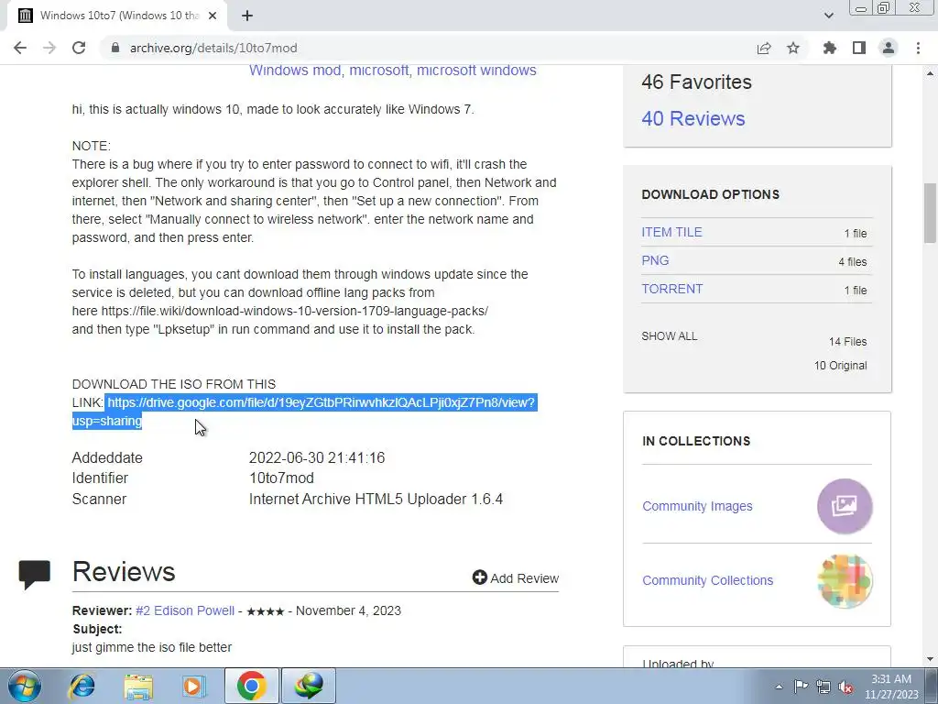Click the scrollbar up arrow
The height and width of the screenshot is (704, 938).
coord(930,73)
